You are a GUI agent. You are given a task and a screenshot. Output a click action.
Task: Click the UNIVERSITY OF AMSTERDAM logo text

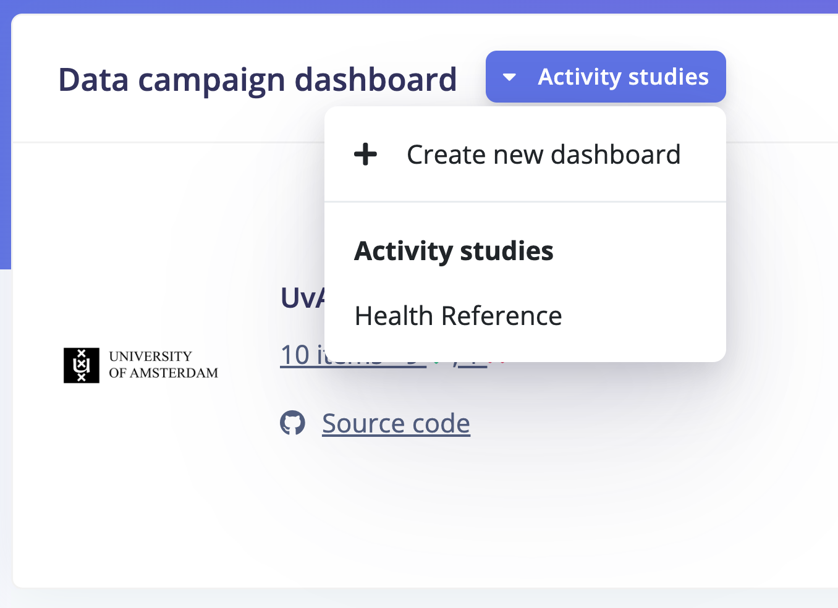click(163, 365)
